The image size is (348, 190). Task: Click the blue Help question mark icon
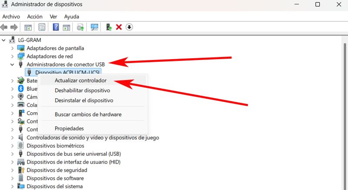(56, 27)
